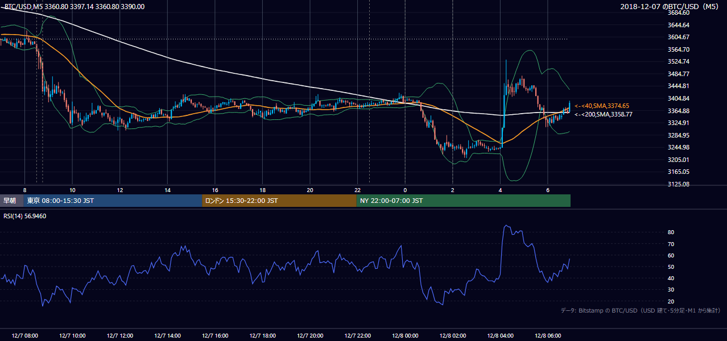Viewport: 727px width, 341px height.
Task: Click hour label 10 under the price chart
Action: 72,189
